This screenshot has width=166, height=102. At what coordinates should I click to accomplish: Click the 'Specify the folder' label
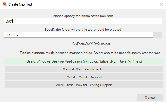click(x=83, y=30)
